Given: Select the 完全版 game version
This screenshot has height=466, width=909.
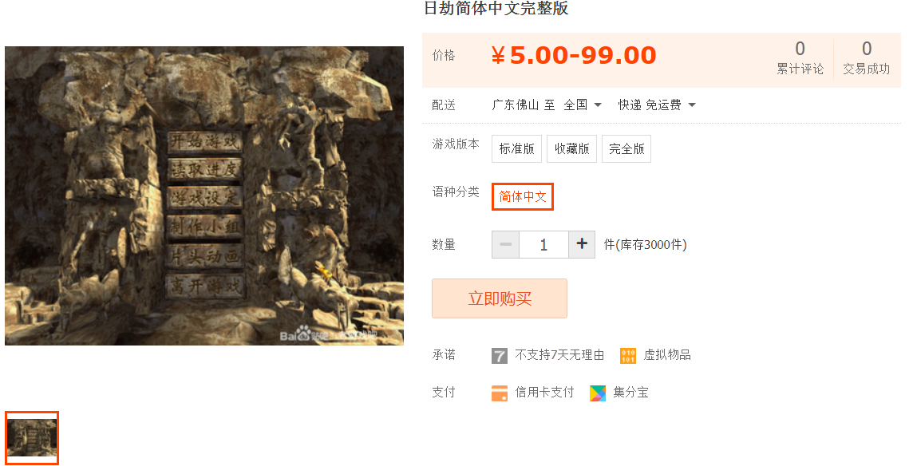Looking at the screenshot, I should (626, 149).
